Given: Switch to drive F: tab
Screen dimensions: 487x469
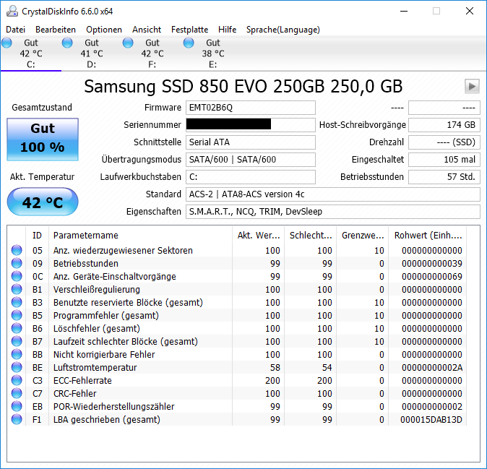Looking at the screenshot, I should point(152,53).
